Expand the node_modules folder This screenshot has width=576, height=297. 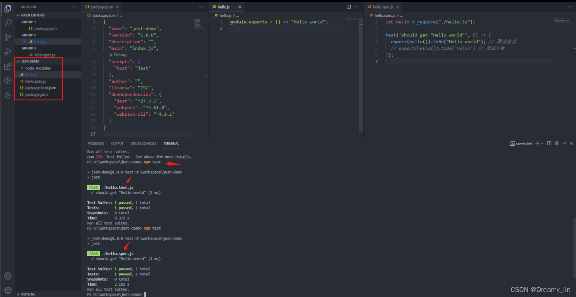pyautogui.click(x=38, y=68)
